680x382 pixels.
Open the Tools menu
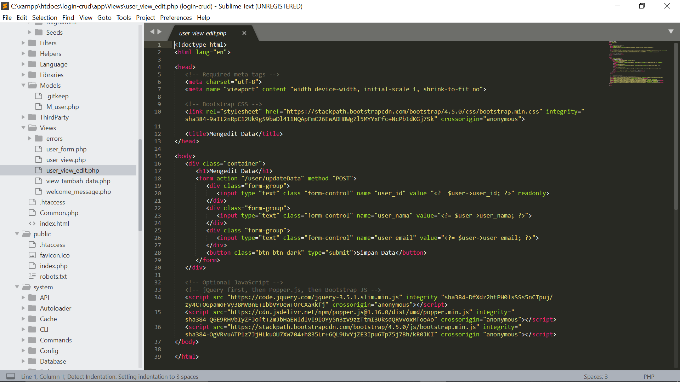tap(124, 17)
